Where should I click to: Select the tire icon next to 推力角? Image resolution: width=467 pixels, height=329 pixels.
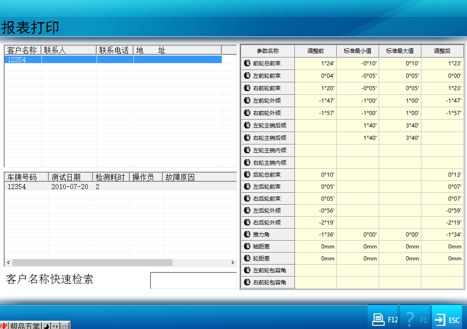247,234
